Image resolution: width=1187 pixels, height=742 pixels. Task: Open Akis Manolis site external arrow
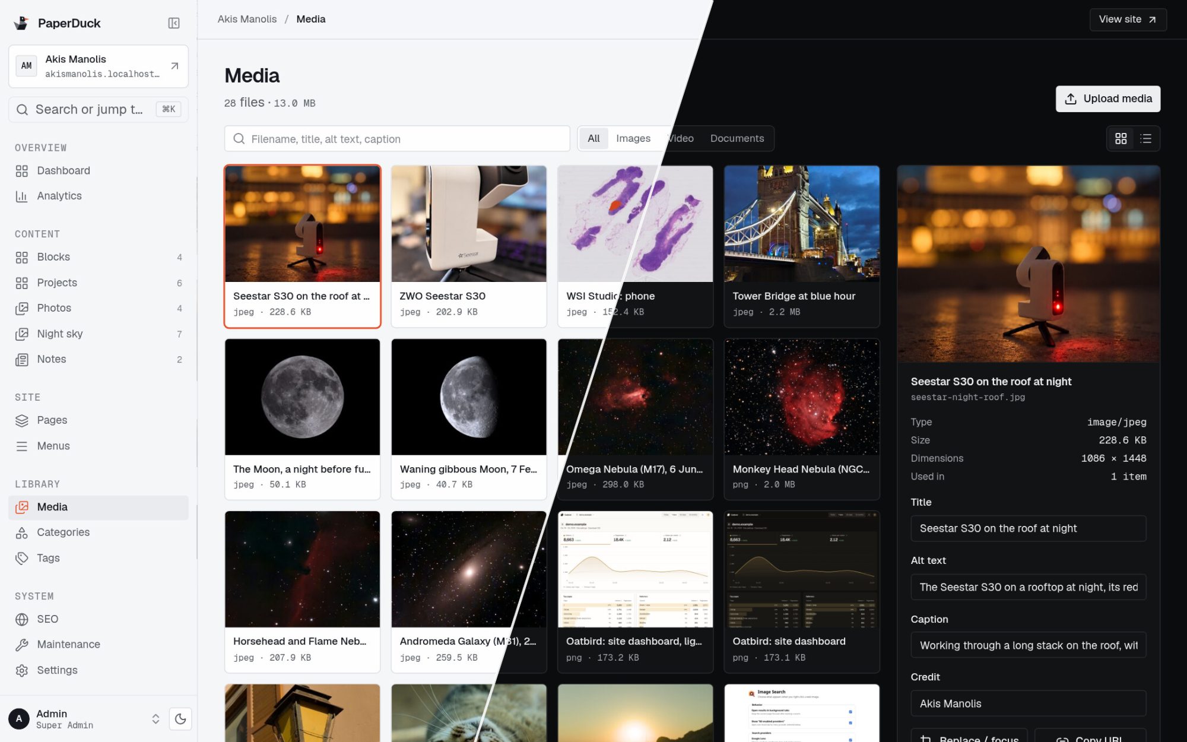click(x=174, y=66)
